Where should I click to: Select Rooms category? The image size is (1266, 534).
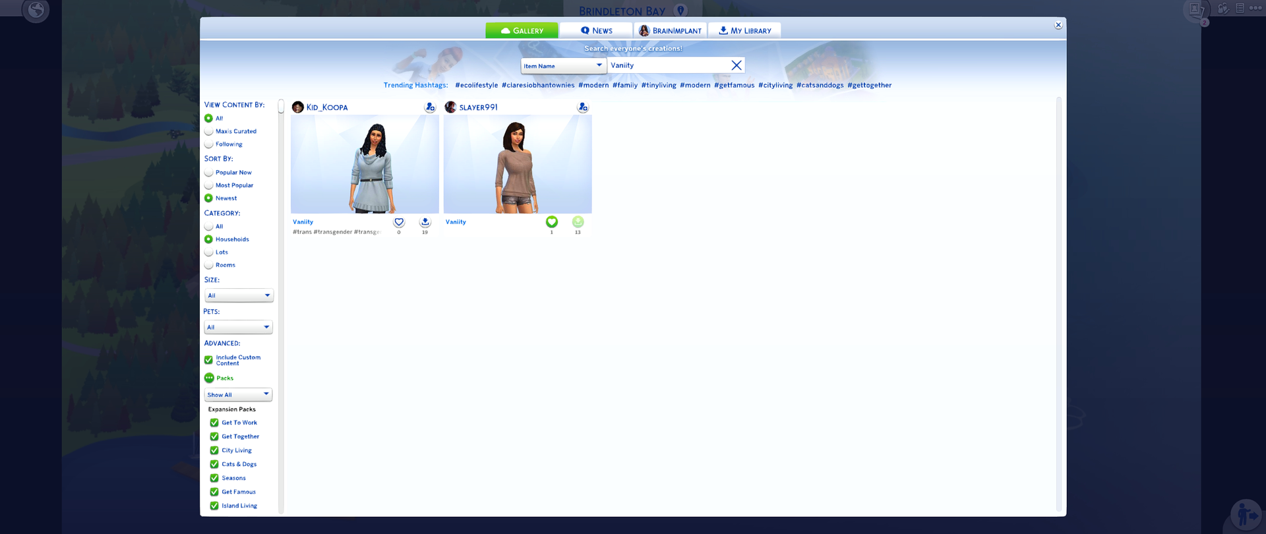(208, 265)
